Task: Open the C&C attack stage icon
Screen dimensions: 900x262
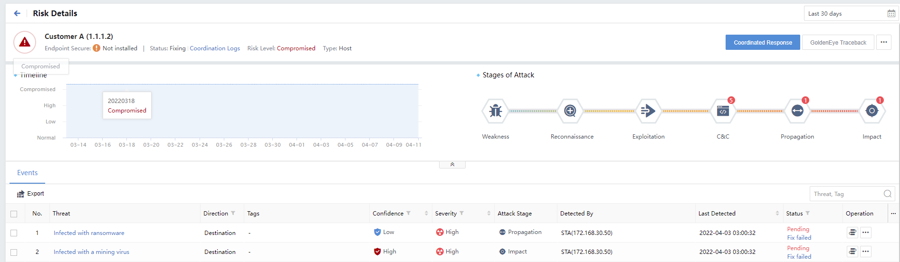Action: point(723,111)
